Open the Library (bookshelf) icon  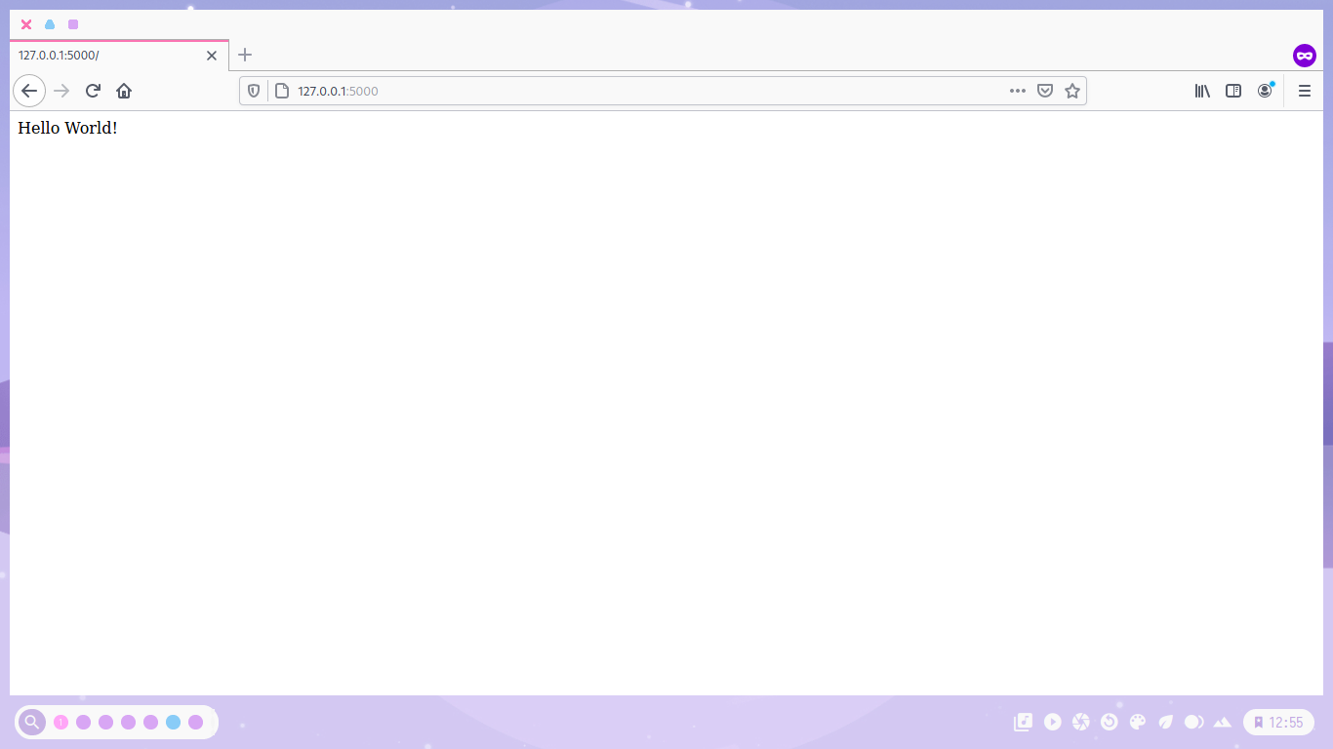point(1202,91)
